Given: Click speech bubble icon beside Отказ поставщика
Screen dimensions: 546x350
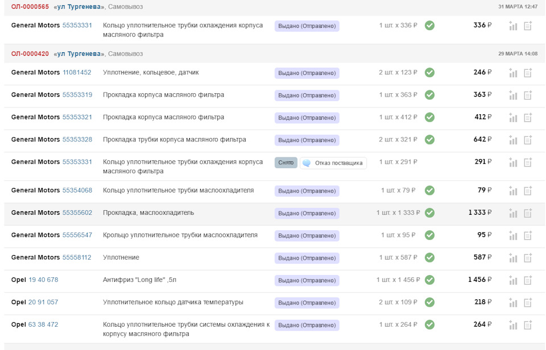Looking at the screenshot, I should click(x=307, y=162).
